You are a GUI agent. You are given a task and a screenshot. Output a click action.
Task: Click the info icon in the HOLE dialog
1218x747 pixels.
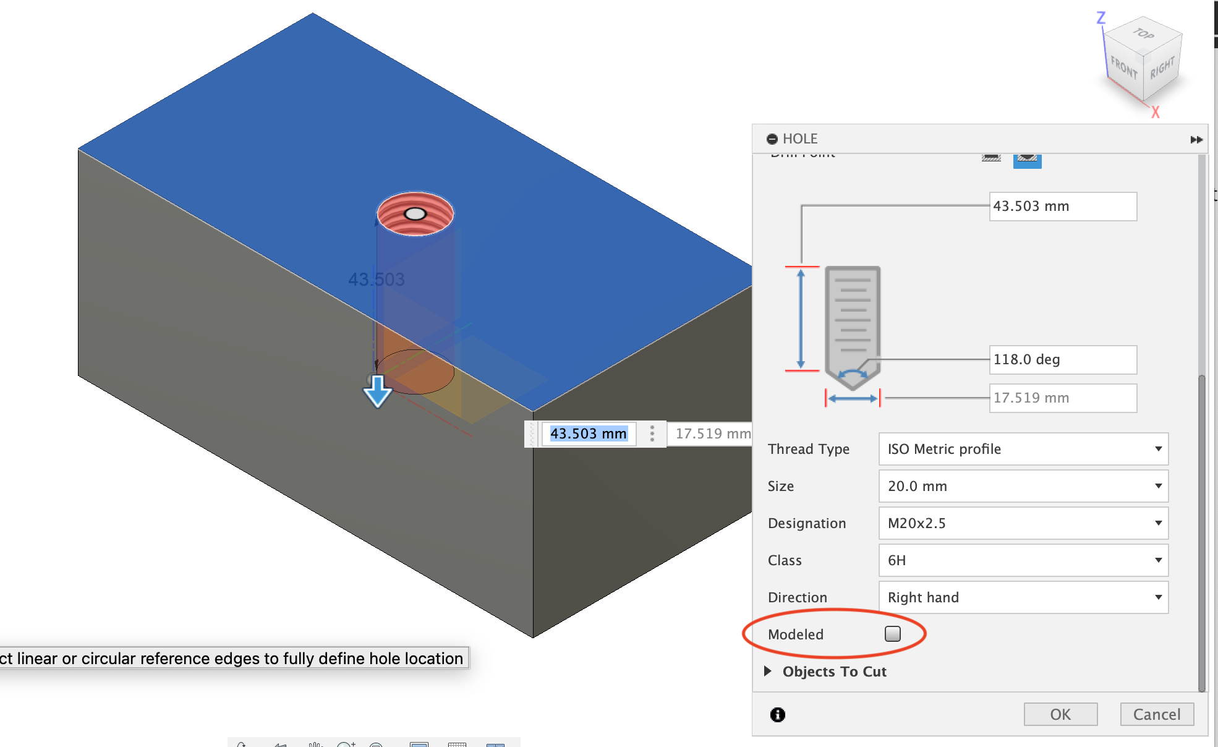(777, 714)
